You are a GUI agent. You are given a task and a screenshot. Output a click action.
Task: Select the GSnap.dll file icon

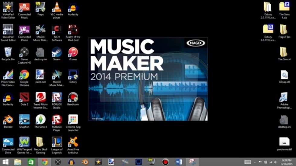284,76
